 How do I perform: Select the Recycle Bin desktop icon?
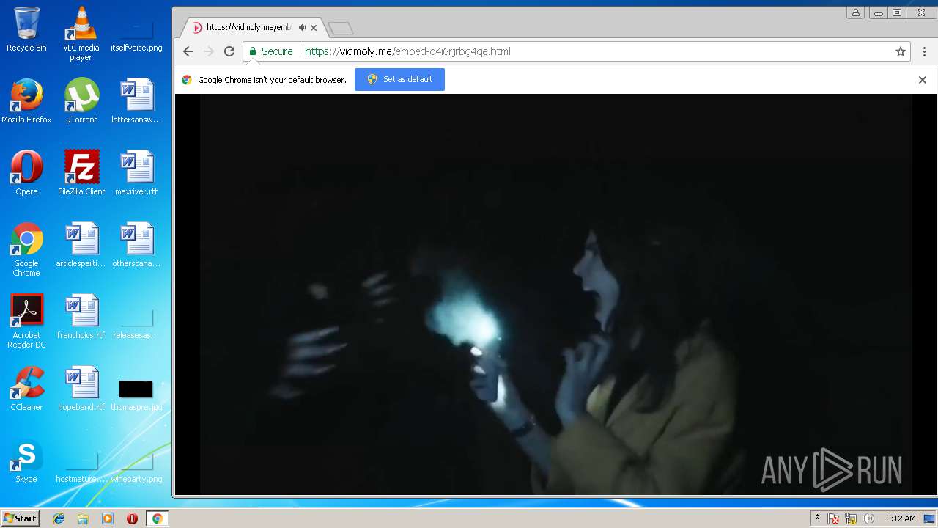coord(26,30)
